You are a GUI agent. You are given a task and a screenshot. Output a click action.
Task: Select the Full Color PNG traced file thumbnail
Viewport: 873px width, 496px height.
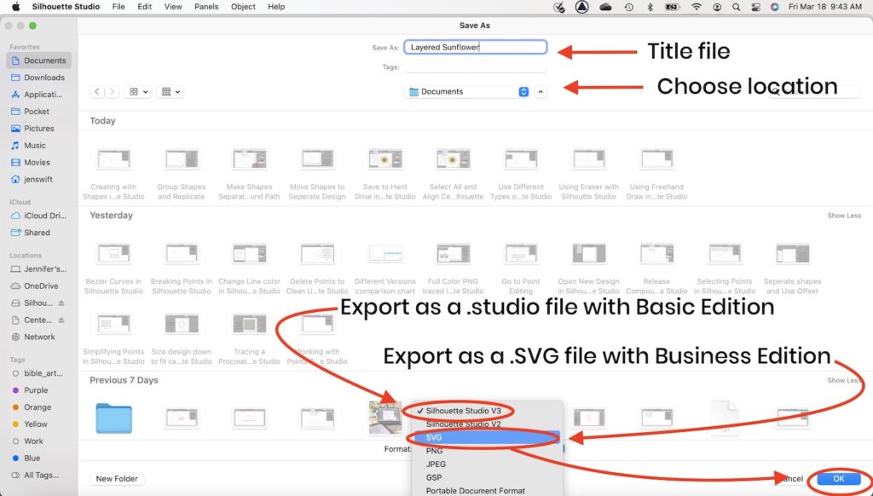pyautogui.click(x=454, y=255)
